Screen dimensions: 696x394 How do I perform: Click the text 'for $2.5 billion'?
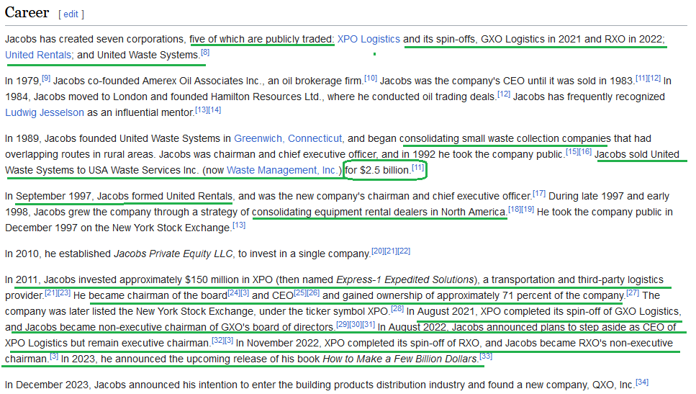(x=377, y=170)
